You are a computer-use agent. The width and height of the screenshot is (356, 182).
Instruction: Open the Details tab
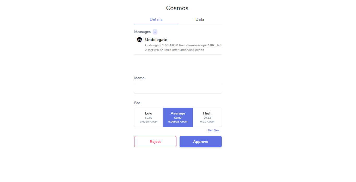click(156, 19)
